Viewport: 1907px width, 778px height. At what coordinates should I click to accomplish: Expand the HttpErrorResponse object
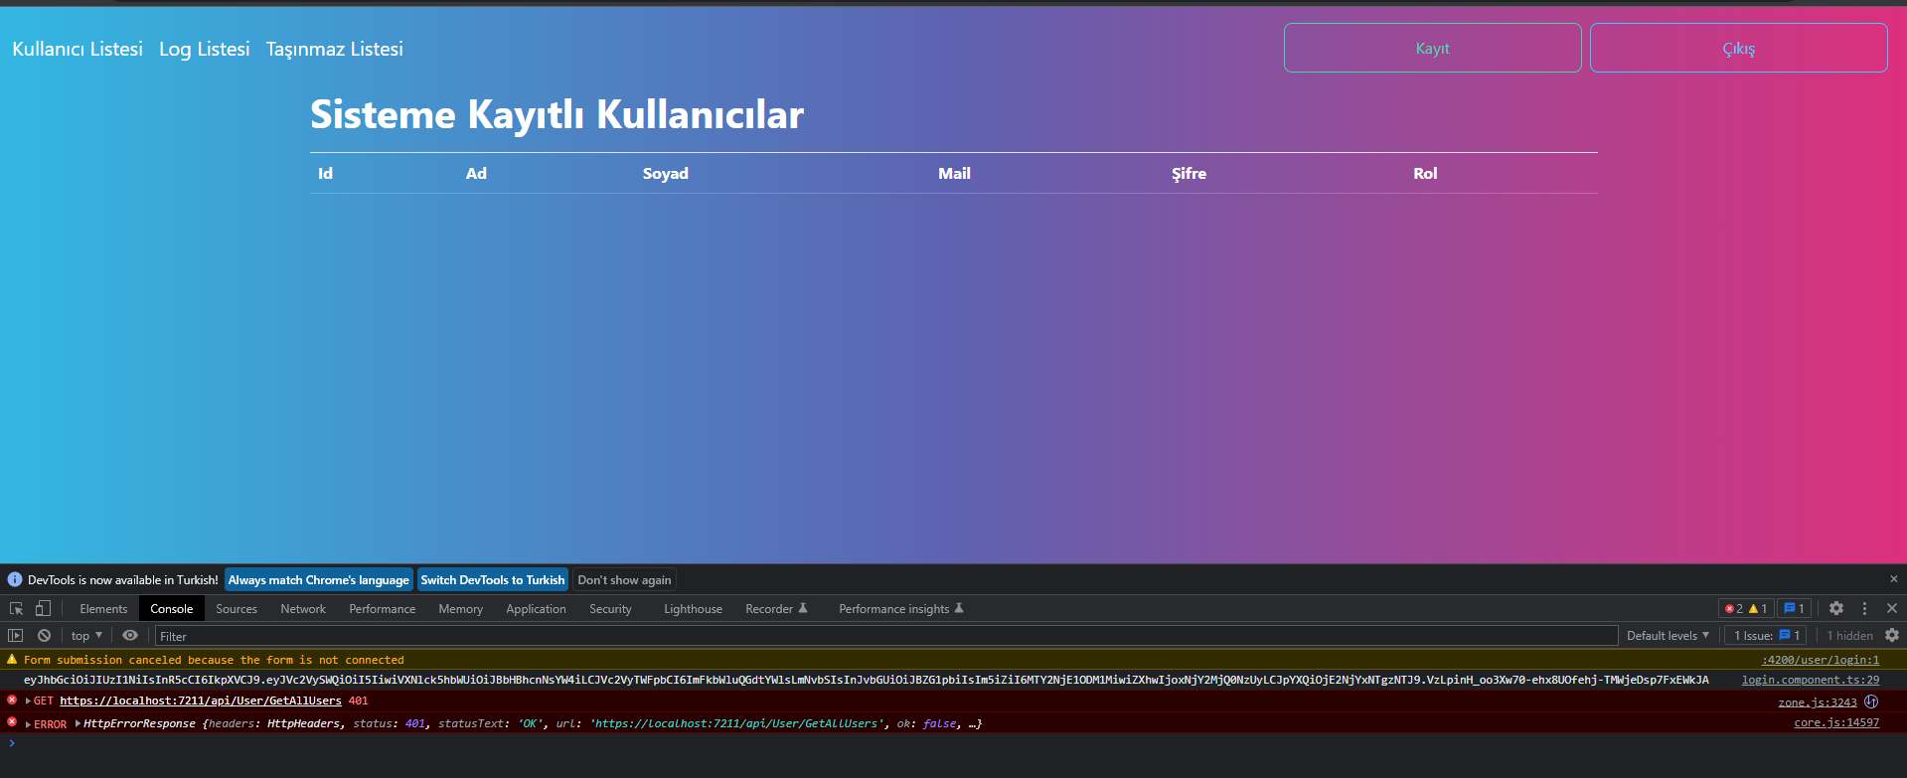point(78,723)
